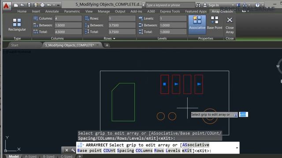282x158 pixels.
Task: Choose Spacing option in command line
Action: click(125, 151)
